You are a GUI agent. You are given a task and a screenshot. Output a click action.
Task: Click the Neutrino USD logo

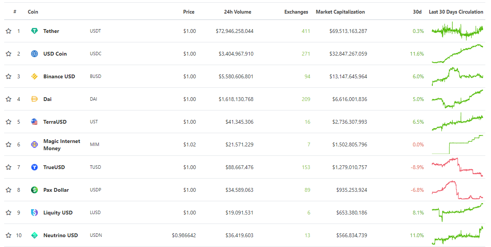(x=34, y=235)
